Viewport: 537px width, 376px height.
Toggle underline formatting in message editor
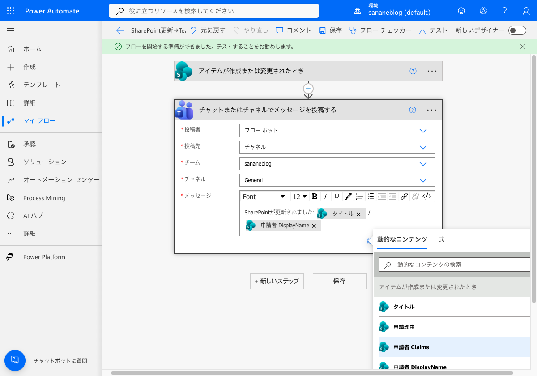tap(337, 197)
